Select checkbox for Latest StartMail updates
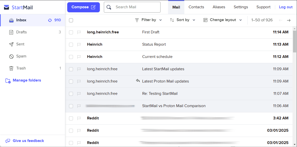Image resolution: width=297 pixels, height=147 pixels. click(x=71, y=69)
